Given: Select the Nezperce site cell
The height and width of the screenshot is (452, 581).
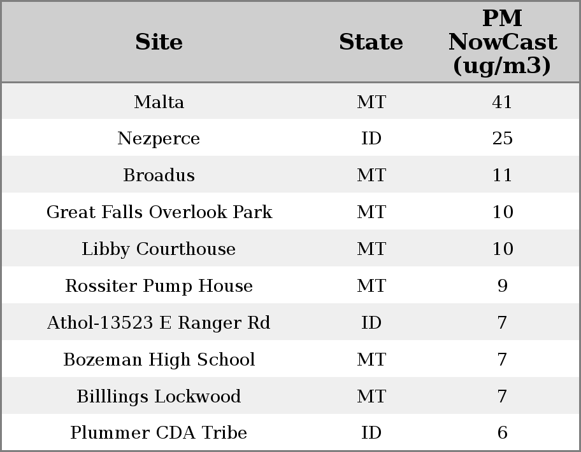Looking at the screenshot, I should [x=159, y=139].
